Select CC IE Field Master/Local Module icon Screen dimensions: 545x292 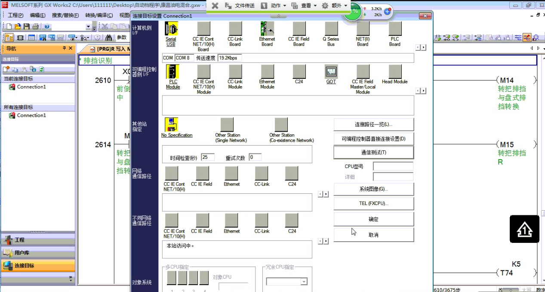click(x=363, y=71)
